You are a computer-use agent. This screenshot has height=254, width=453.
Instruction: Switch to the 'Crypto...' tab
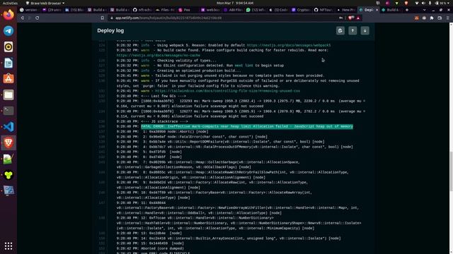[x=302, y=10]
